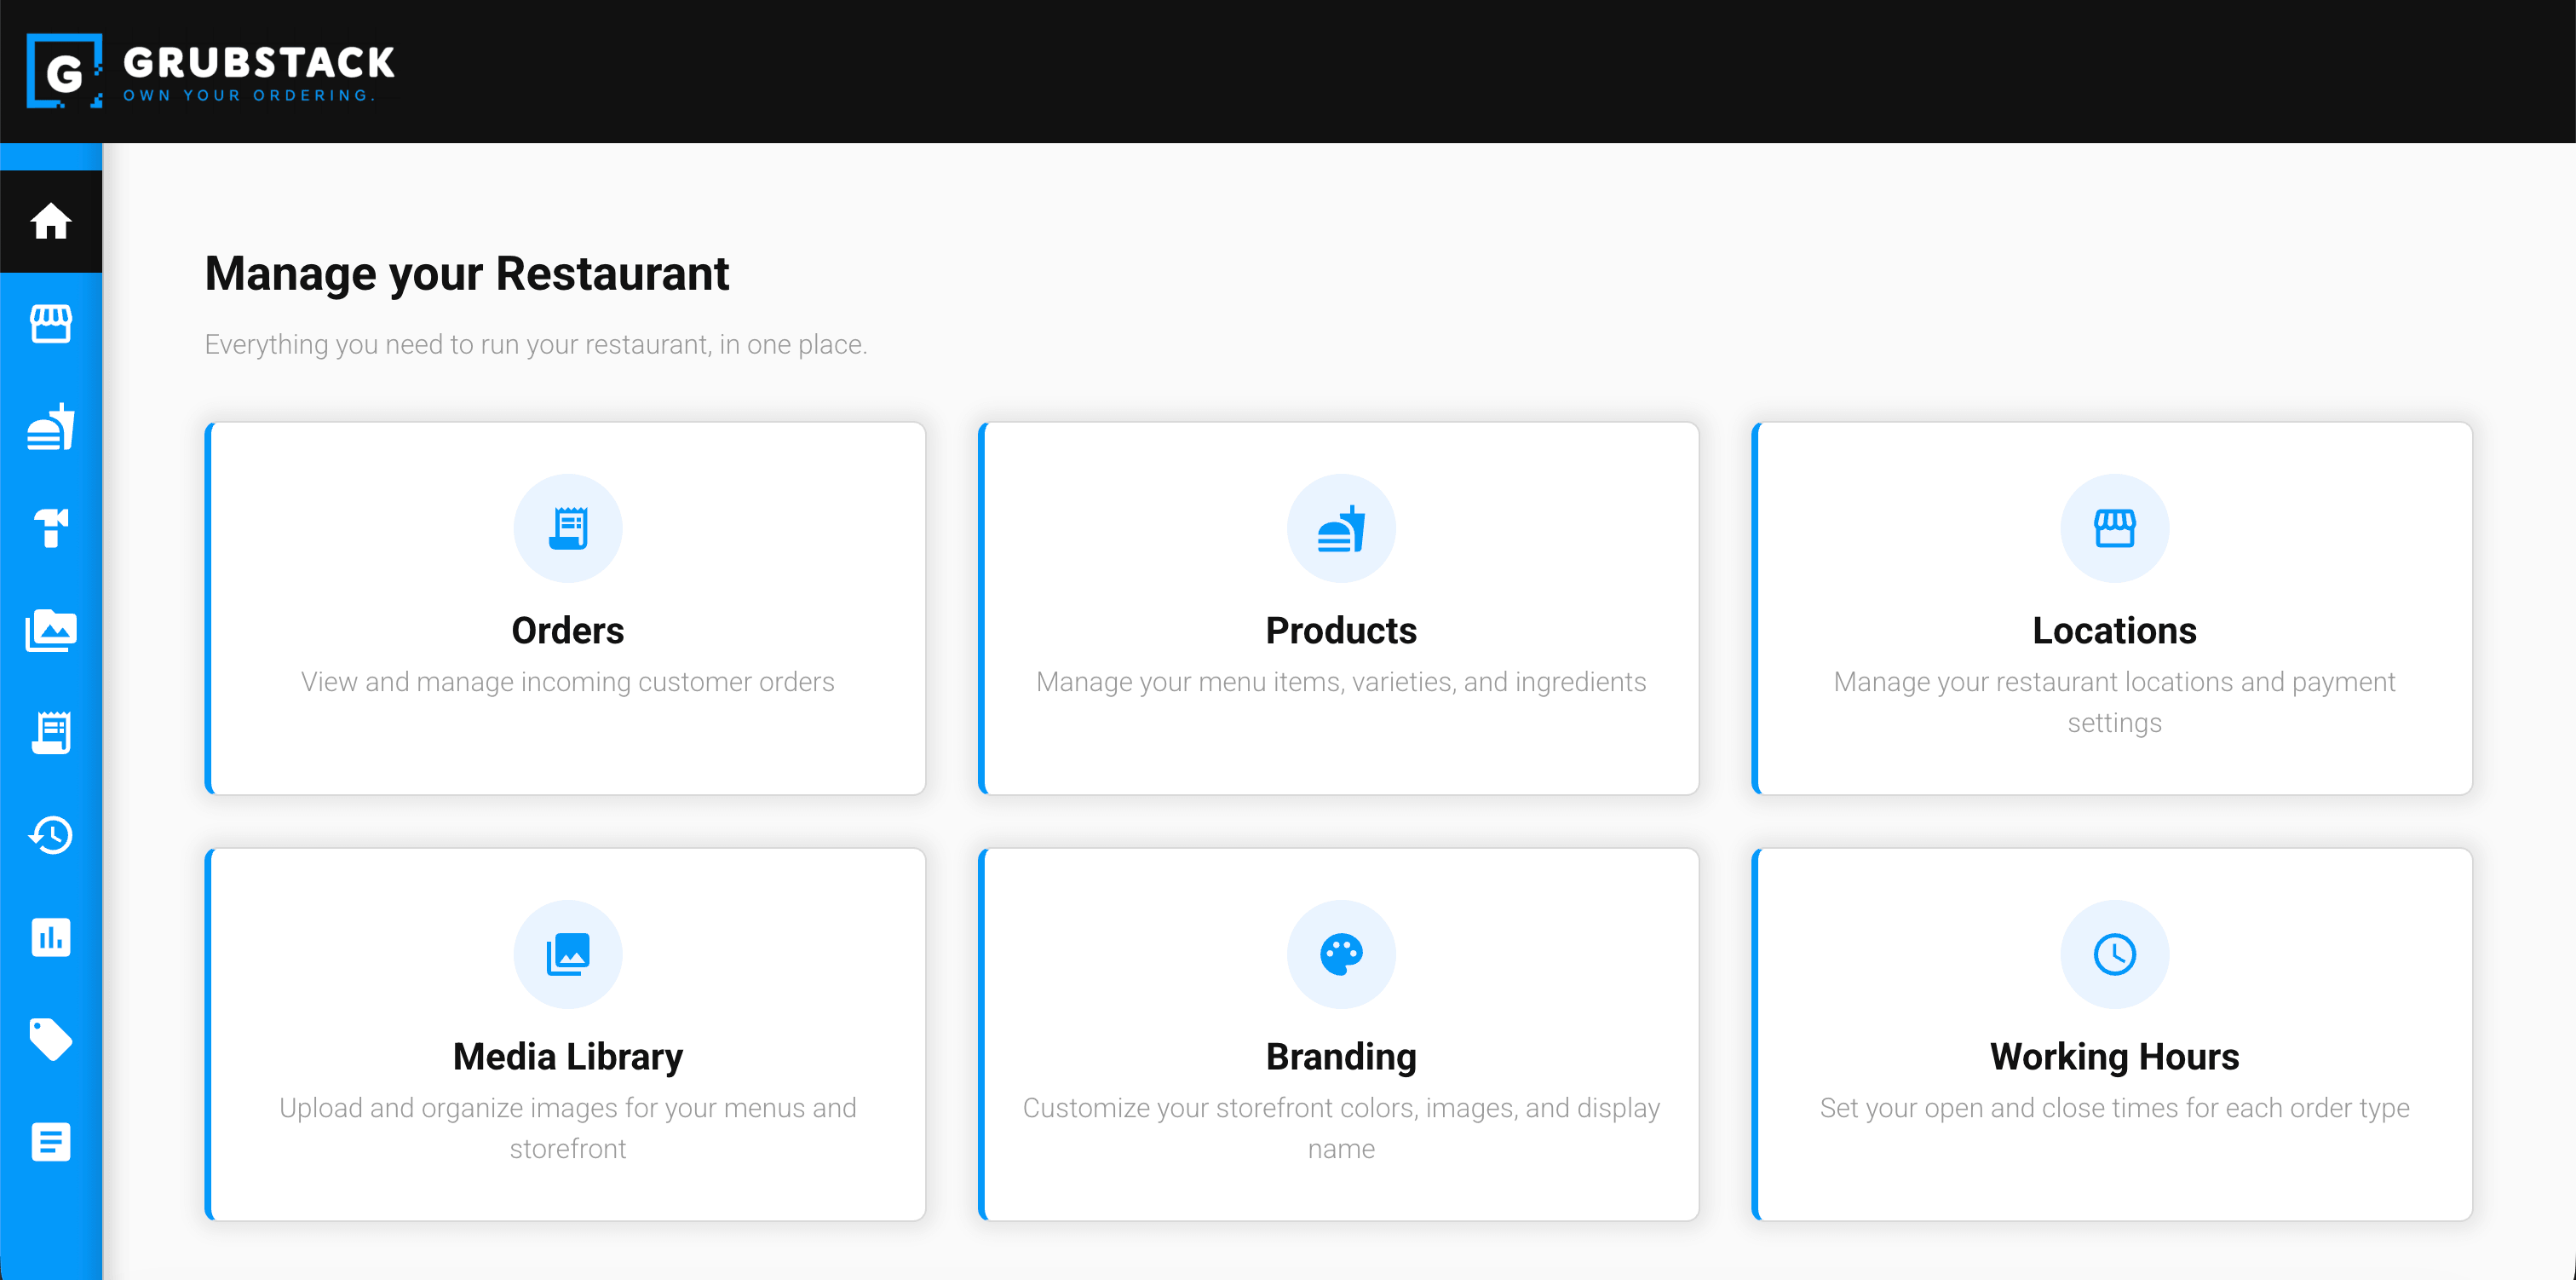Viewport: 2576px width, 1280px height.
Task: Click 'View and manage incoming customer orders' text
Action: [x=568, y=683]
